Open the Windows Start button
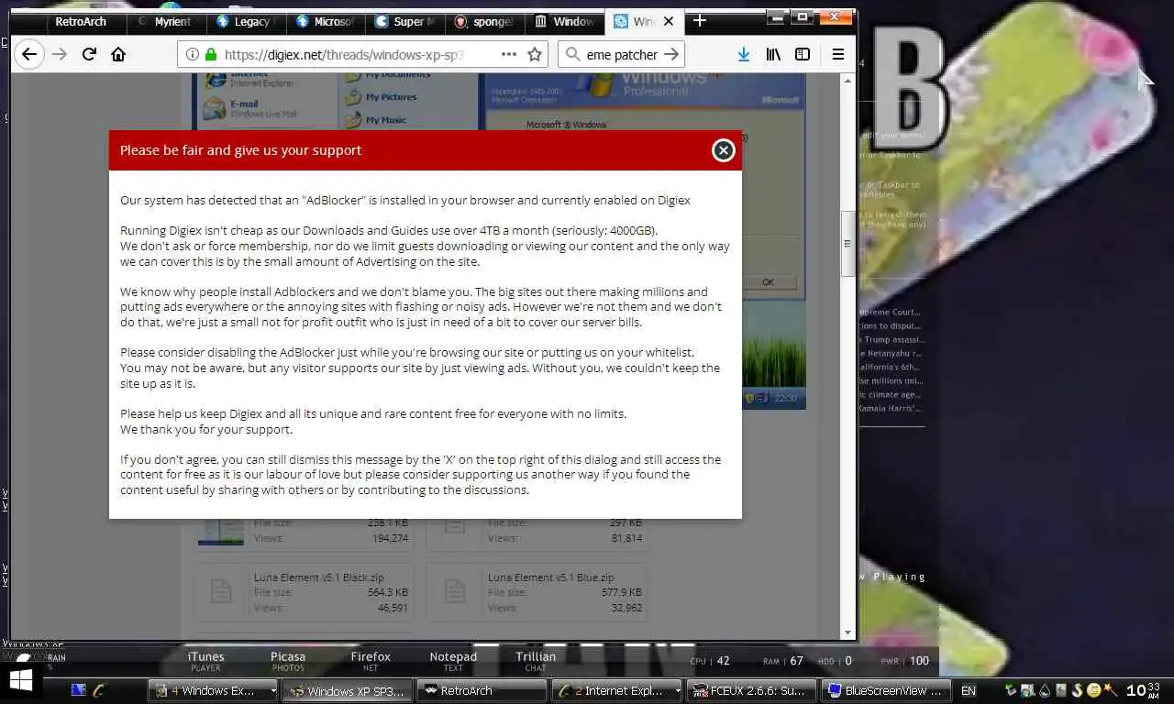This screenshot has width=1174, height=704. (20, 681)
